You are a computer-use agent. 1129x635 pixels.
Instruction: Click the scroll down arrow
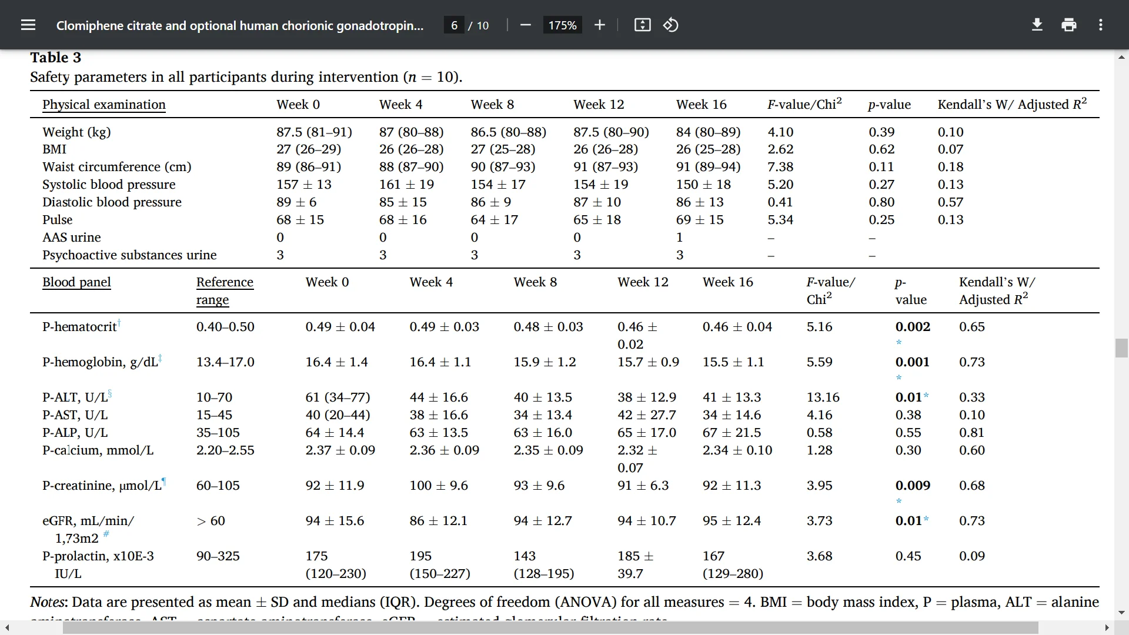pyautogui.click(x=1121, y=613)
